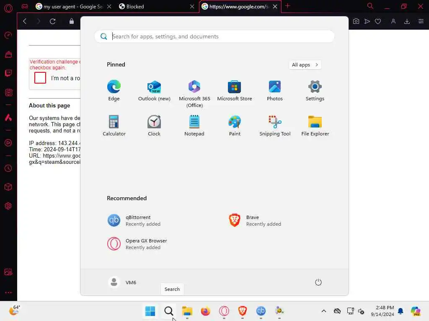429x321 pixels.
Task: Open notification bell in system tray
Action: (401, 311)
